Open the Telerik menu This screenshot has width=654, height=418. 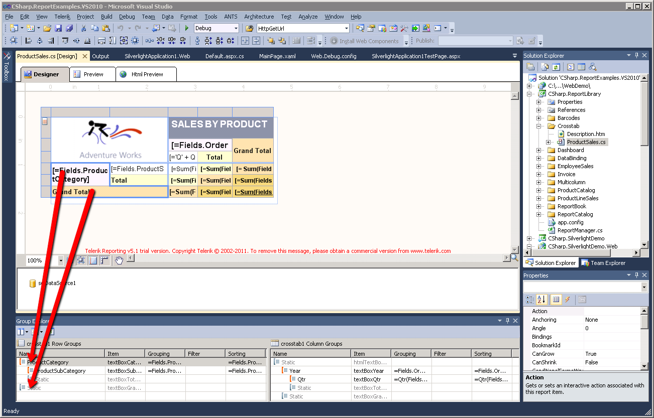[62, 17]
